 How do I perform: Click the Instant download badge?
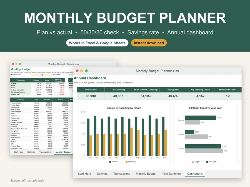[x=149, y=43]
